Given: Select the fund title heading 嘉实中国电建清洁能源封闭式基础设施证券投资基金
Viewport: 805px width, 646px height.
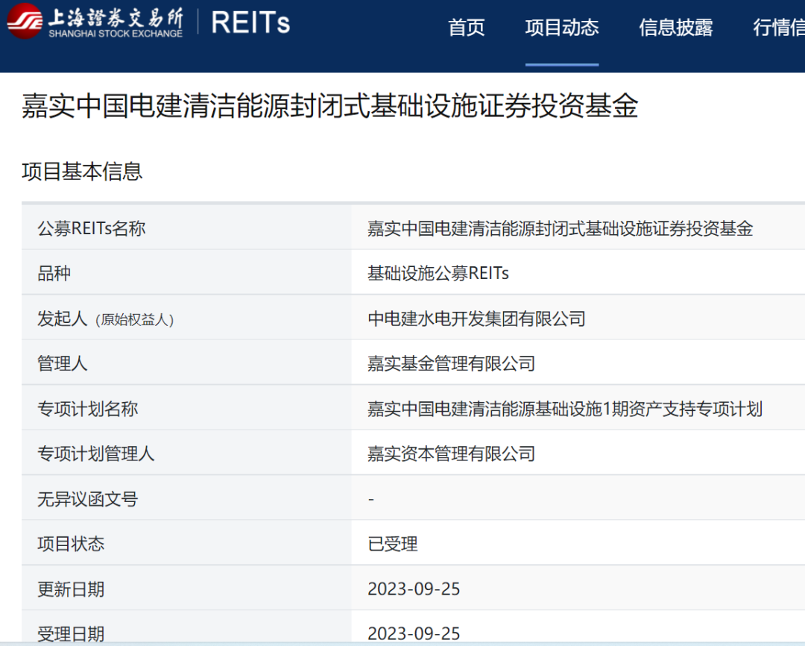Looking at the screenshot, I should [329, 106].
